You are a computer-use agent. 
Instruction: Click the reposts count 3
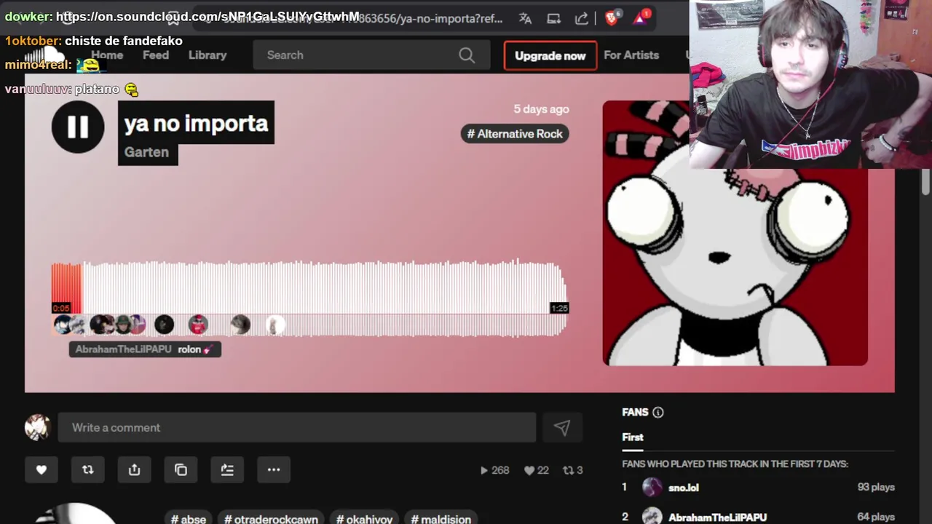click(x=573, y=470)
